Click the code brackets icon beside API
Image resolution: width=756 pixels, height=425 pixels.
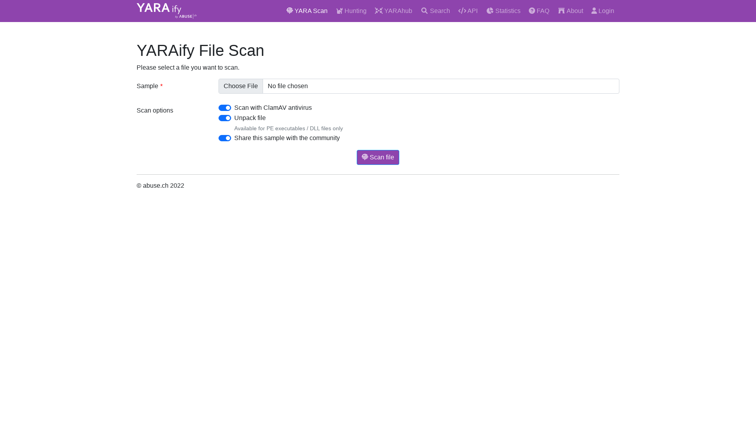point(462,11)
